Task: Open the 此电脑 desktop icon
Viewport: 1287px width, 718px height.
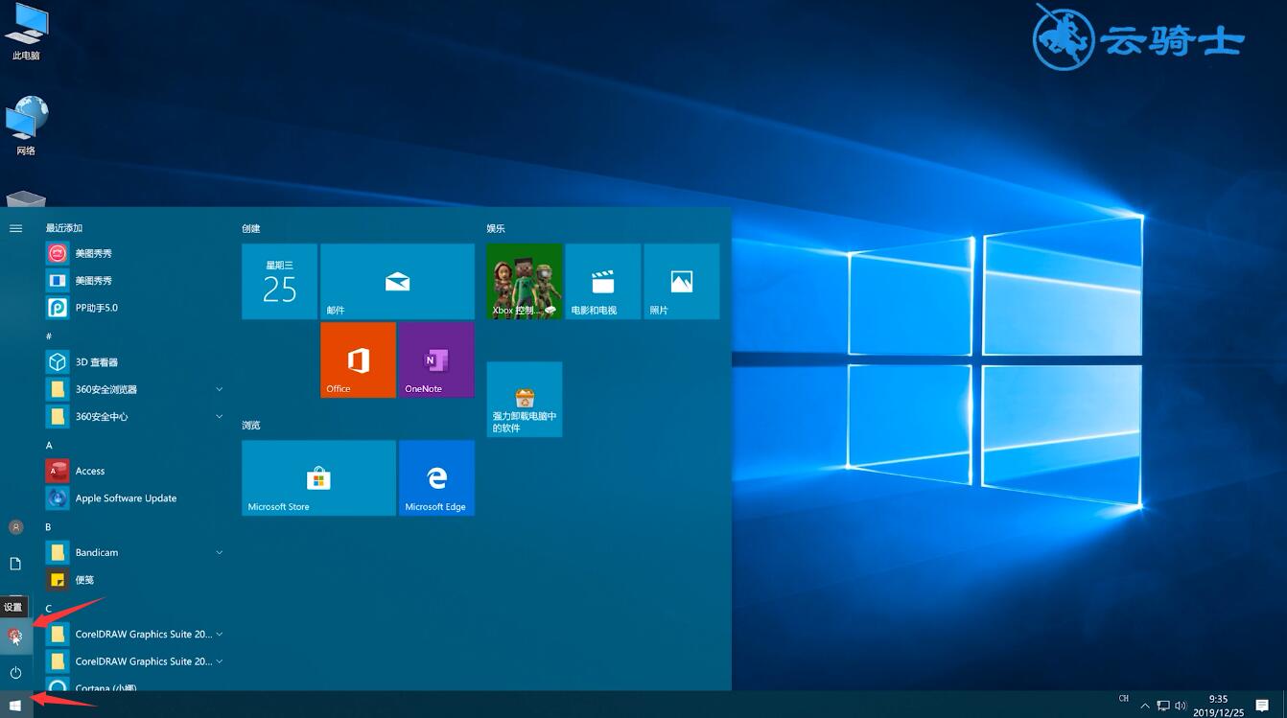Action: 26,33
